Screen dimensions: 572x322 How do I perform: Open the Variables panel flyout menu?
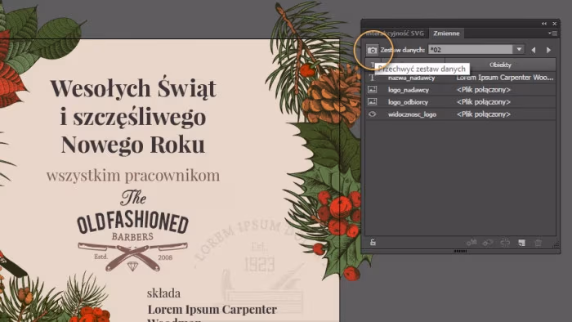pyautogui.click(x=552, y=34)
